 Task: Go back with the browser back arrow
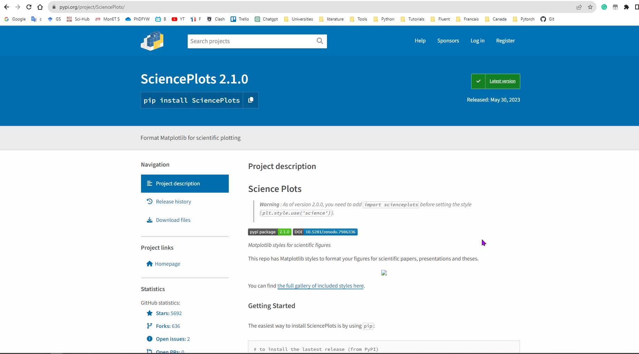(x=7, y=7)
